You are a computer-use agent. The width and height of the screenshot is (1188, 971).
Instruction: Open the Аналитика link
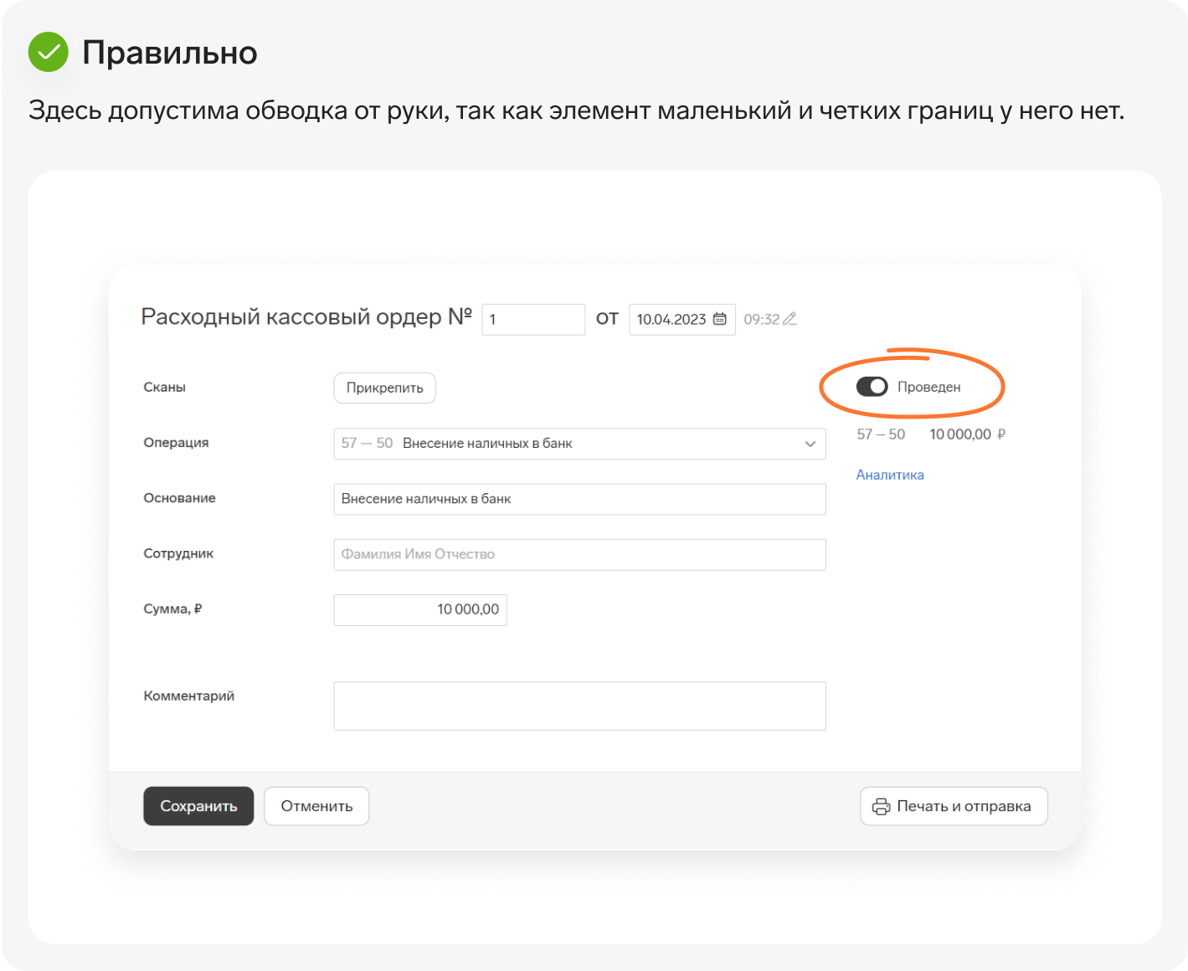pos(890,475)
